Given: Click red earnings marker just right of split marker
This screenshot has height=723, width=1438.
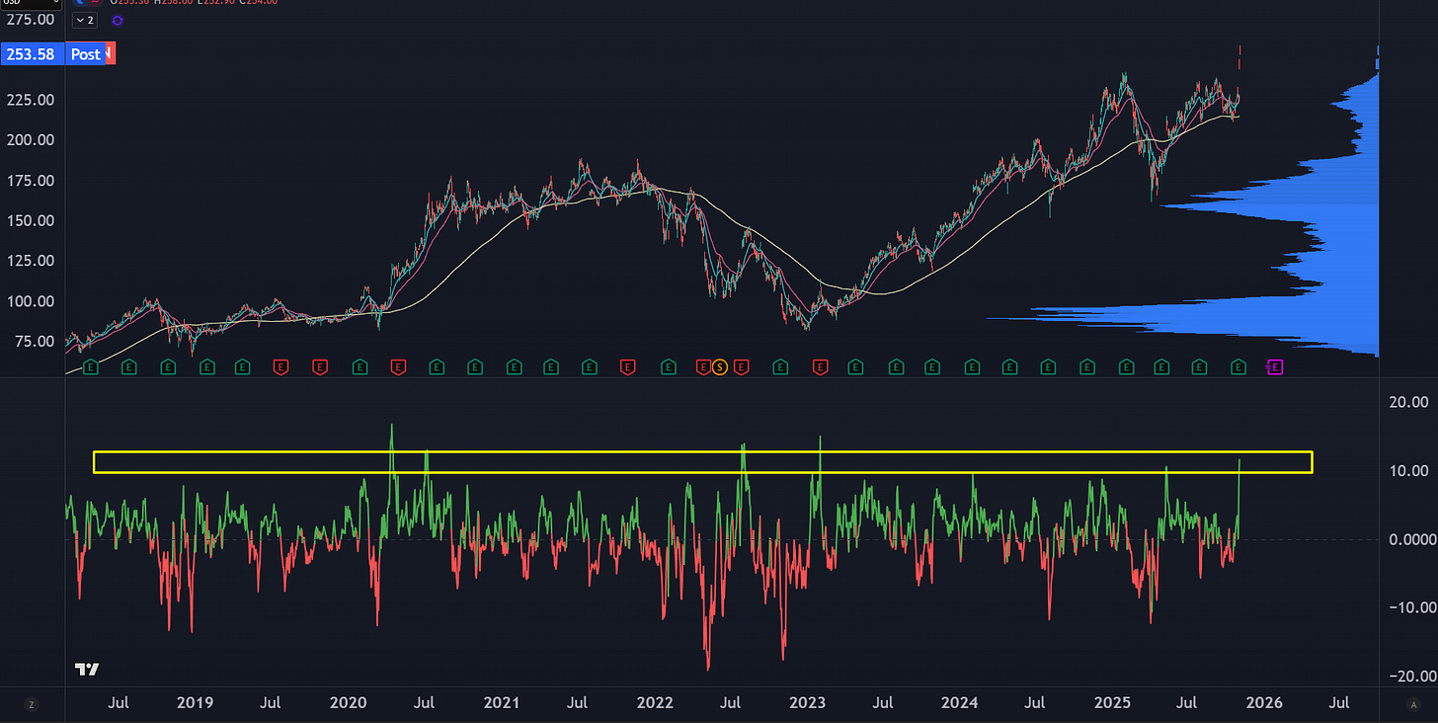Looking at the screenshot, I should [741, 367].
